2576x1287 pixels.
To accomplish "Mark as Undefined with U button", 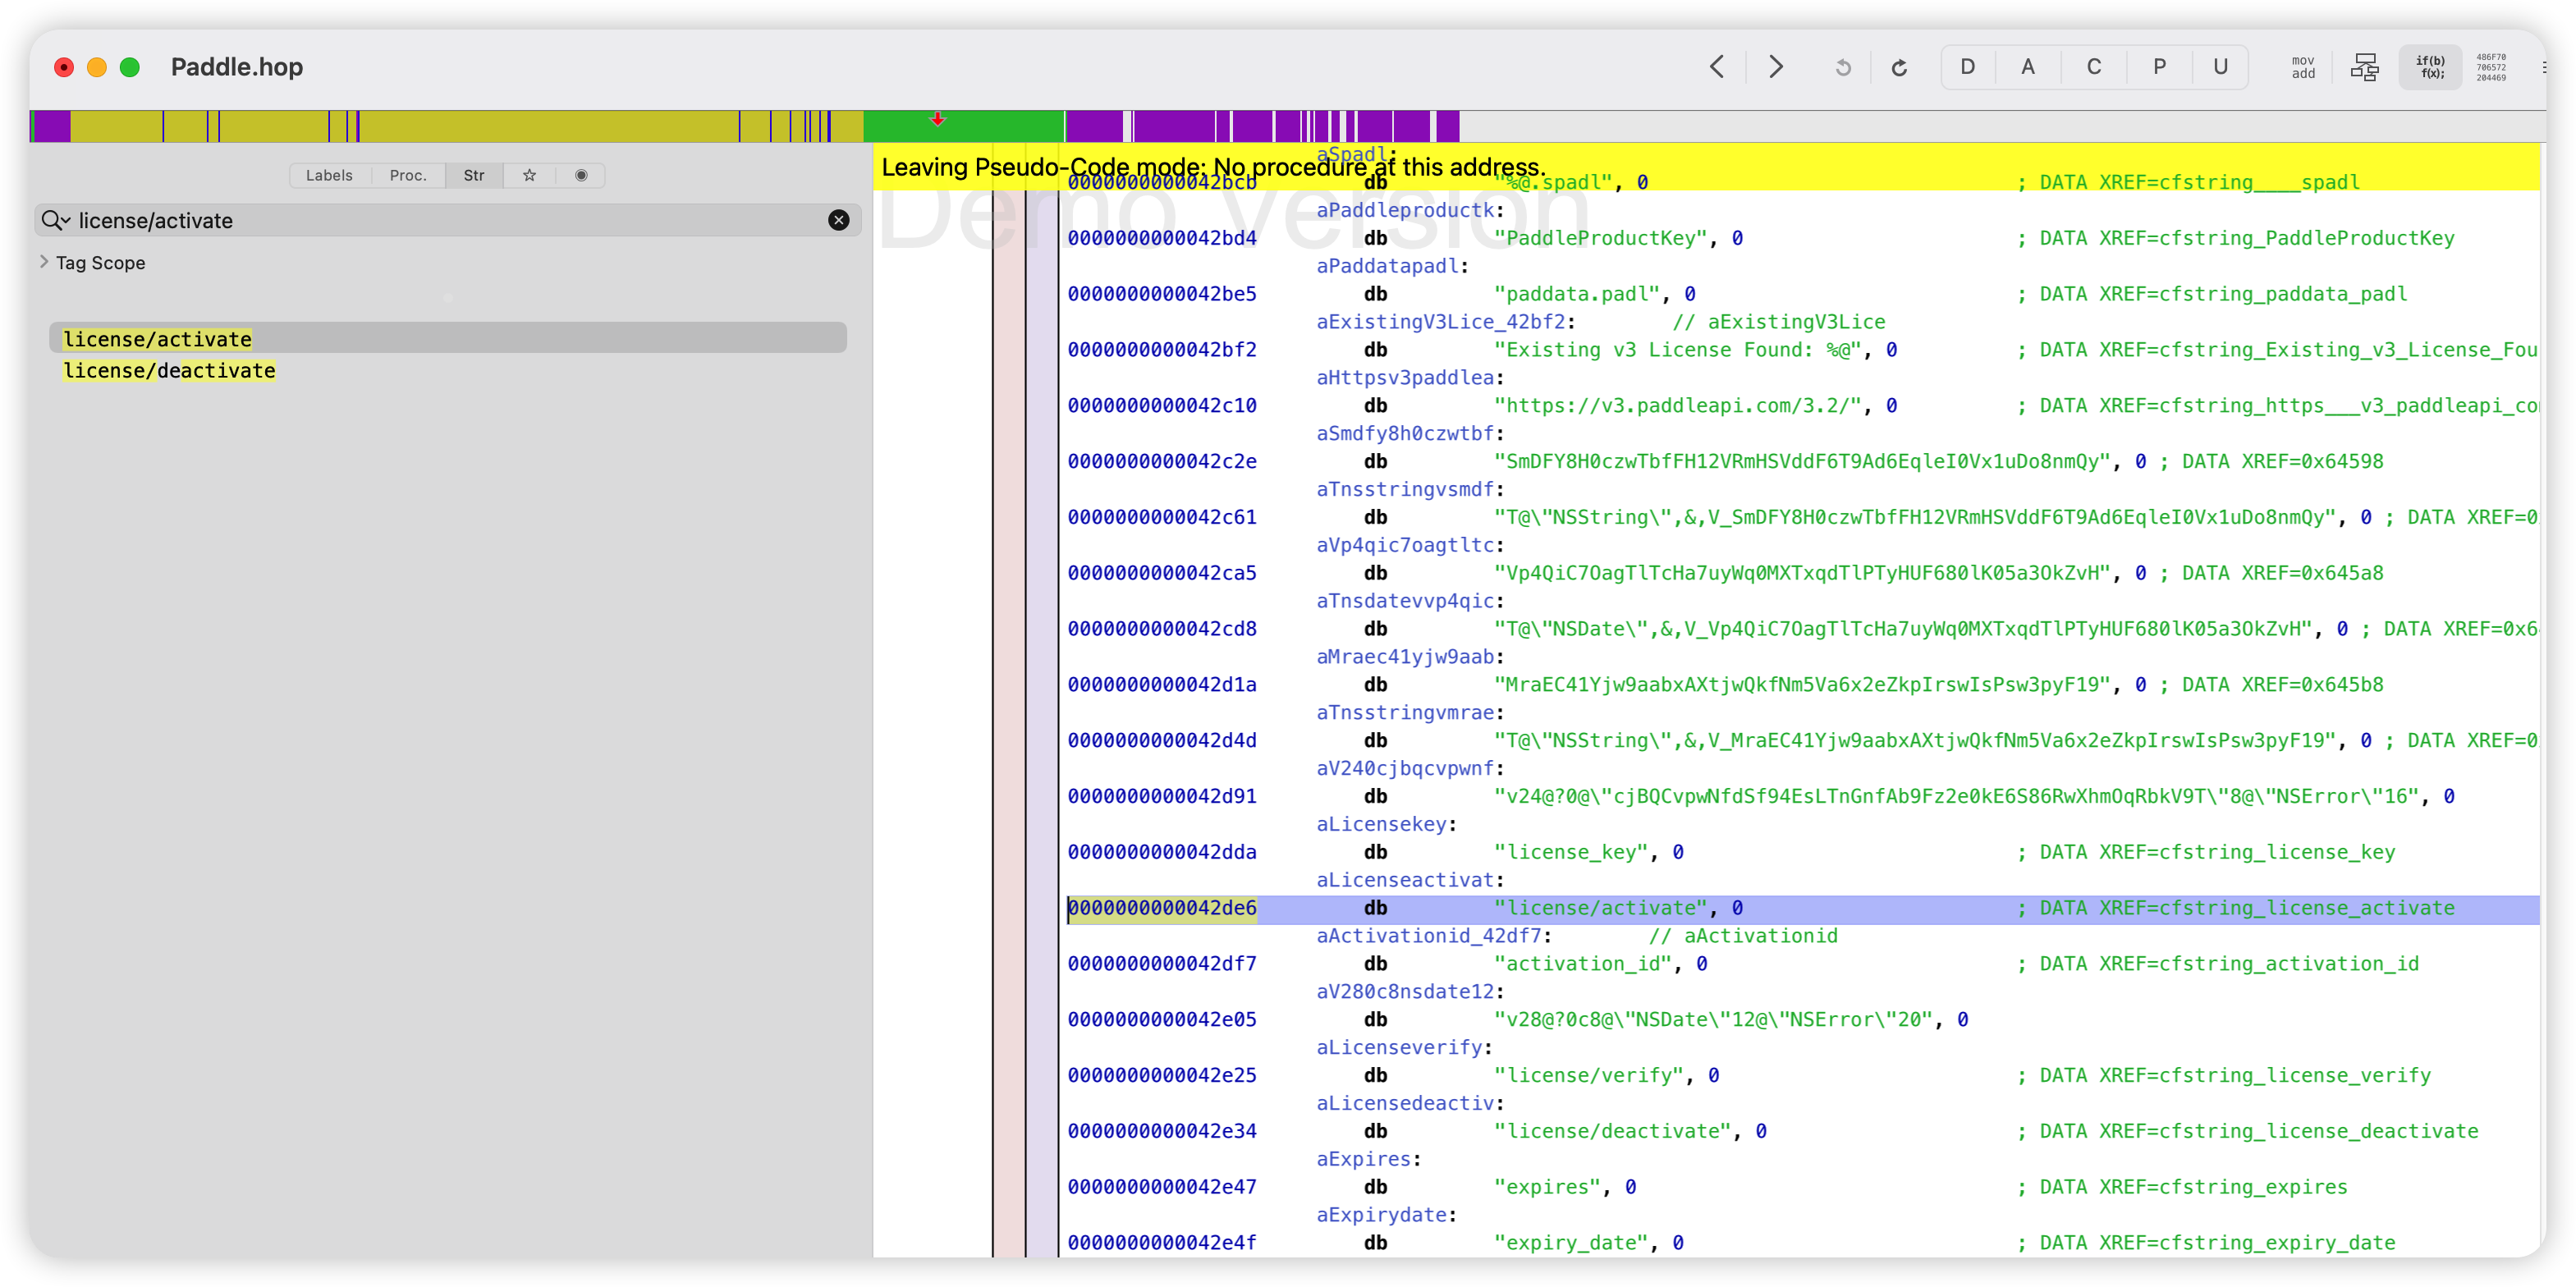I will [x=2220, y=67].
